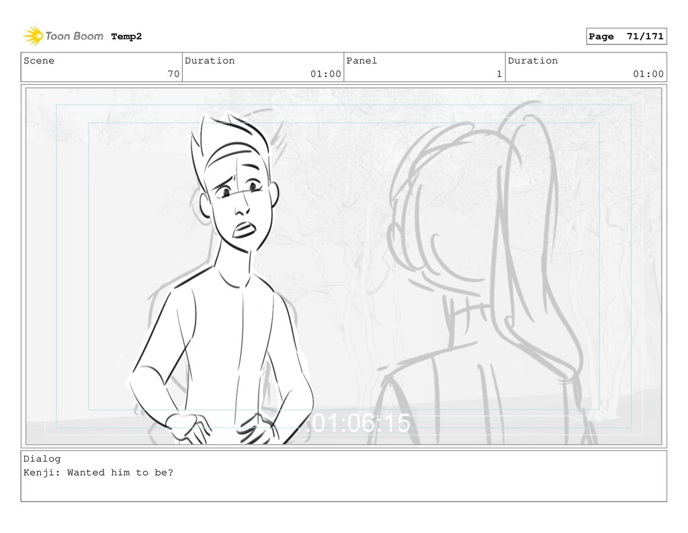Select the dialog line 'Kenji: Wanted him to be?'
The width and height of the screenshot is (688, 533).
coord(98,473)
